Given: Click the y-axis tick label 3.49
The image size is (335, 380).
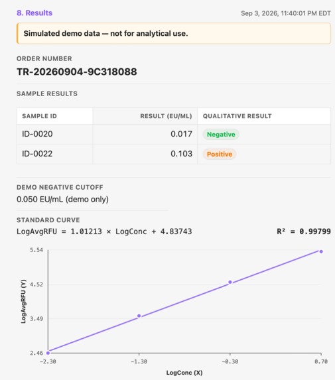Looking at the screenshot, I should (x=36, y=319).
